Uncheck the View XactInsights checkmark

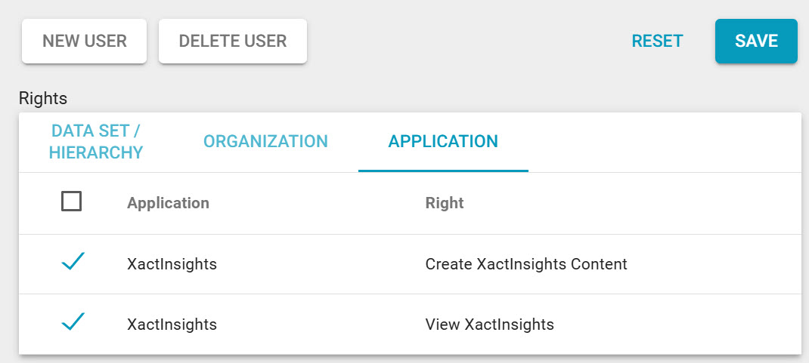pyautogui.click(x=72, y=324)
